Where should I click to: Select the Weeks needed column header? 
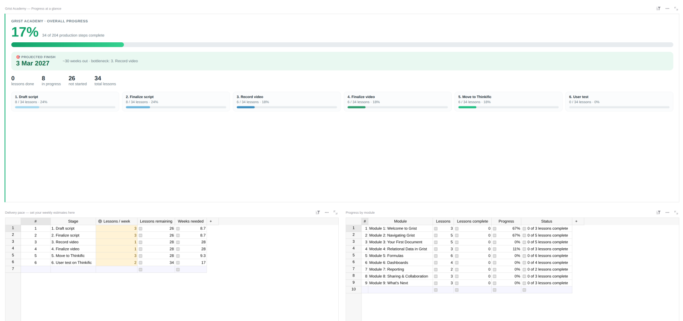(x=191, y=221)
